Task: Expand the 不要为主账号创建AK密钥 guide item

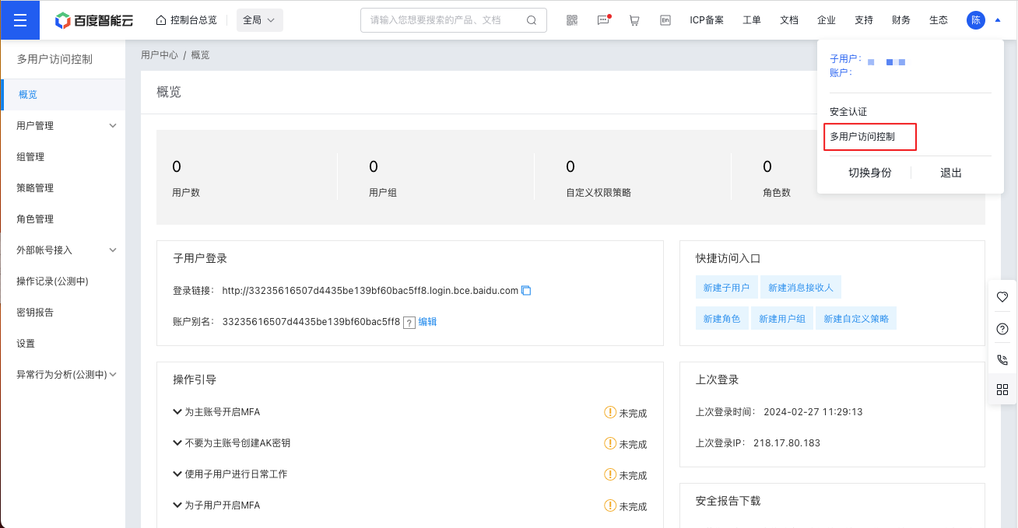Action: (x=177, y=443)
